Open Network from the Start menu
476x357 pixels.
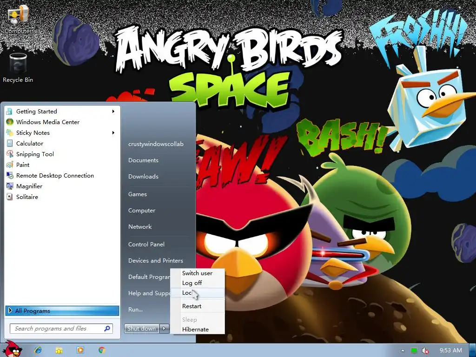coord(140,226)
